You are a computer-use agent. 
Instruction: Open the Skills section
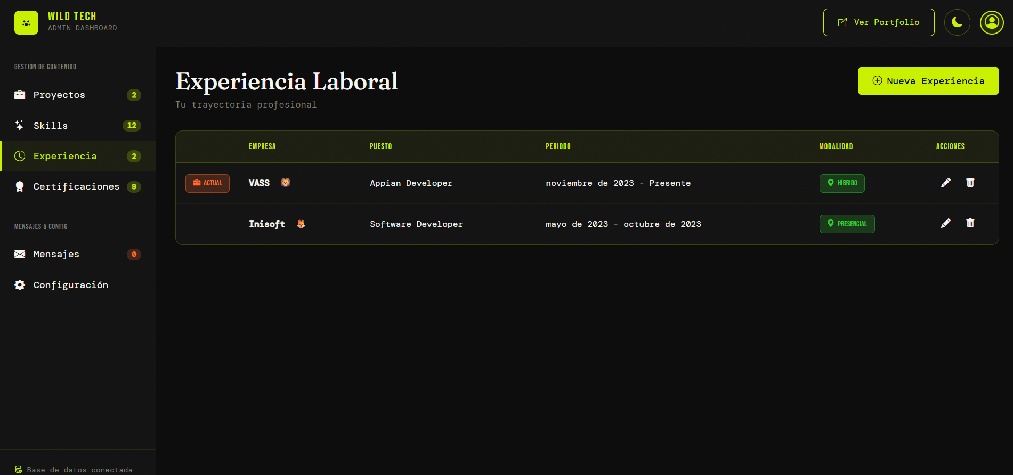coord(78,126)
